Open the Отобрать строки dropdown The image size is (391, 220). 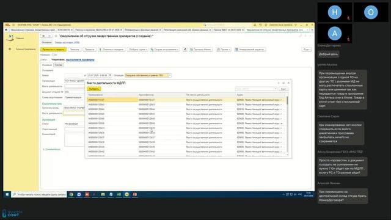pos(138,50)
